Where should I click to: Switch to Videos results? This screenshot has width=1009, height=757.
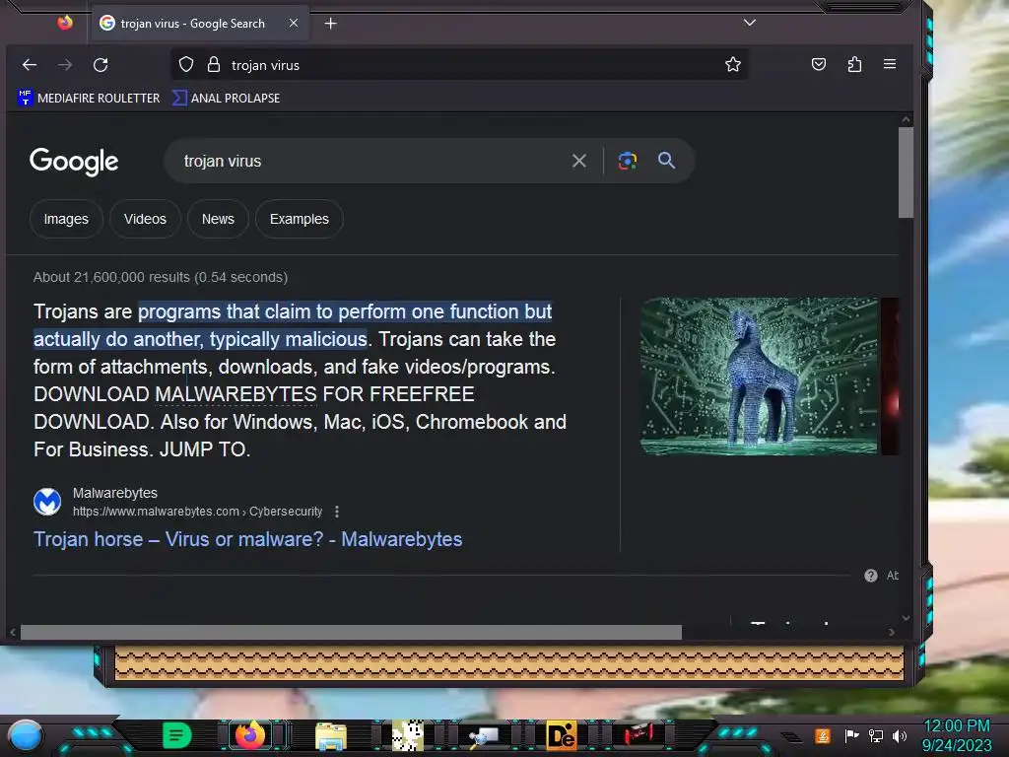pos(145,219)
